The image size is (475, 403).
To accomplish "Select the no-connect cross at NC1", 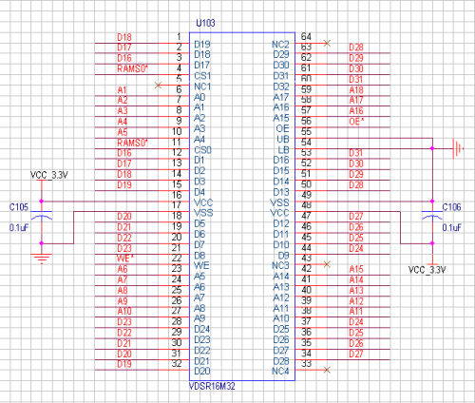I will [158, 85].
